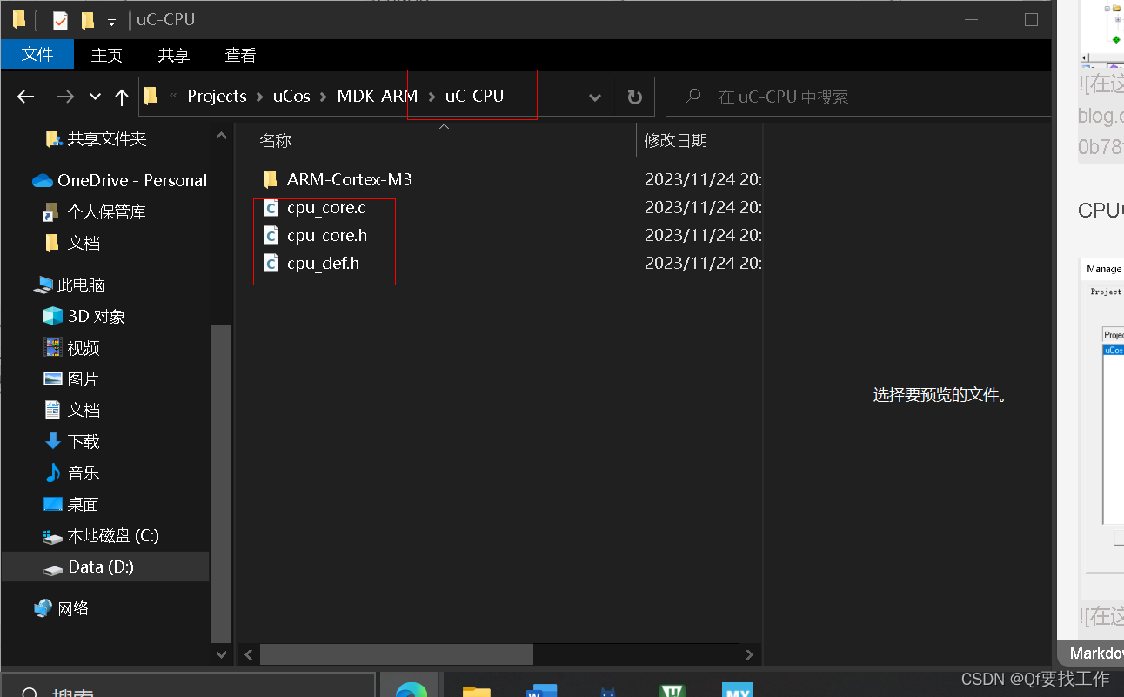Screen dimensions: 1124x697
Task: Sort by the 修改日期 column header
Action: 675,140
